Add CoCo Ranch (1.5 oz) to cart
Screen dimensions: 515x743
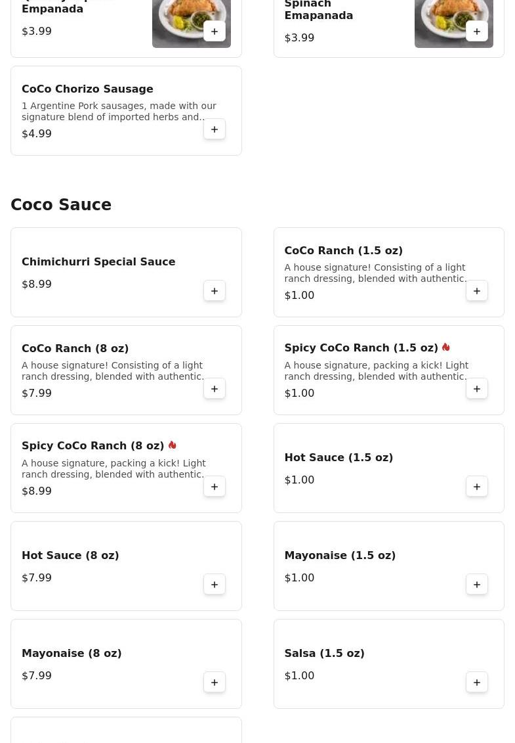[477, 291]
